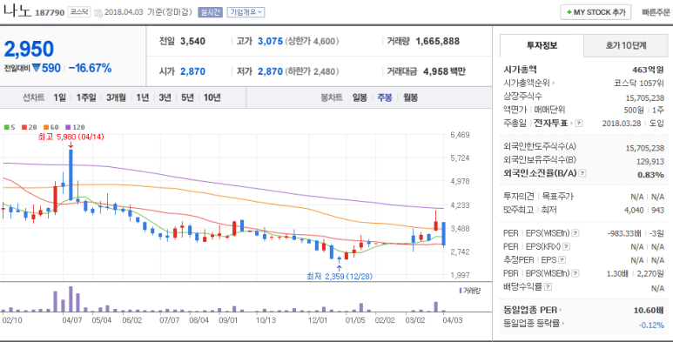Switch to the 호가10단계 tab
This screenshot has height=342, width=673.
click(626, 45)
